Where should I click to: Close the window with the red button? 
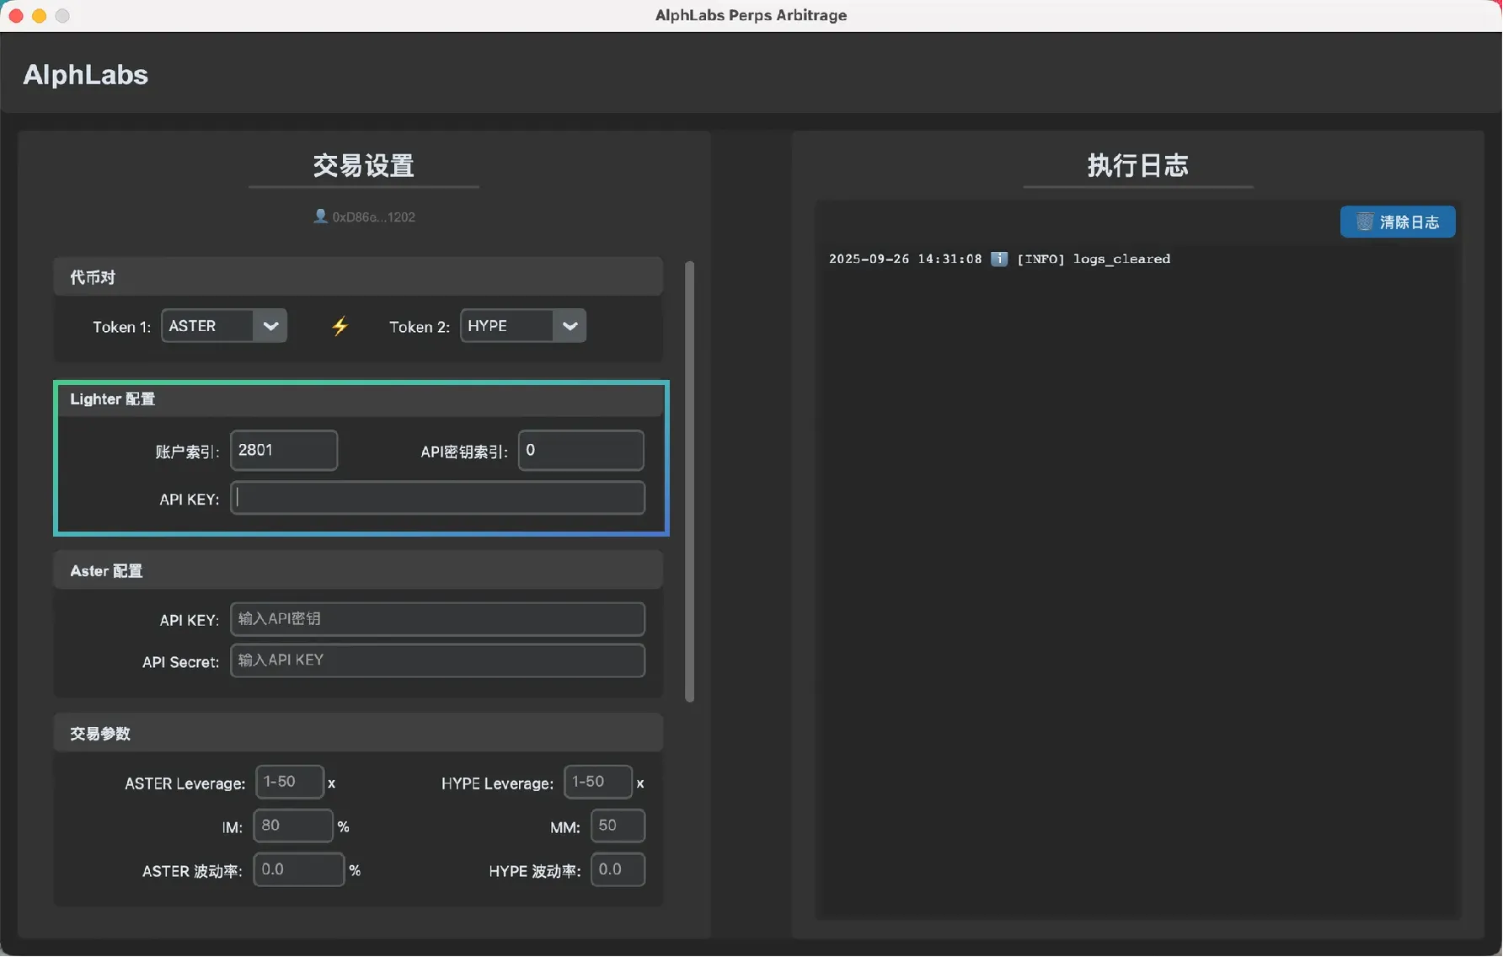(x=16, y=15)
